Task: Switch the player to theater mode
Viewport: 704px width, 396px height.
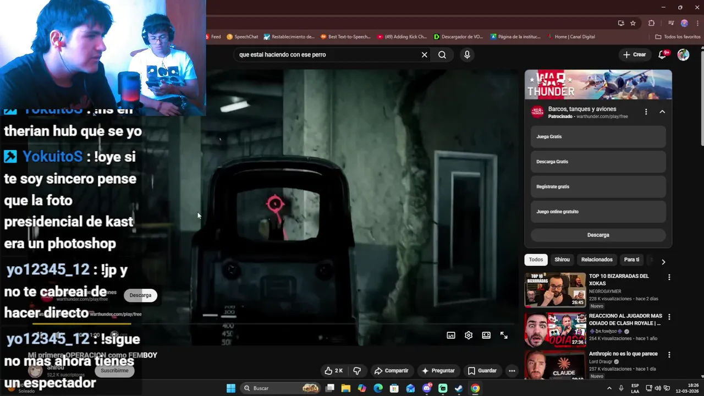Action: click(486, 335)
